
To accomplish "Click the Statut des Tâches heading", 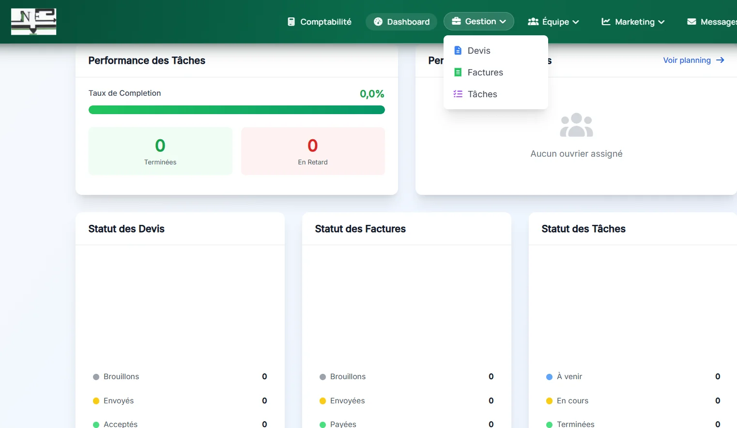I will tap(583, 229).
